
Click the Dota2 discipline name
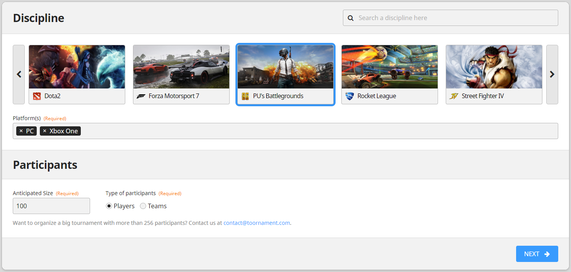(52, 96)
